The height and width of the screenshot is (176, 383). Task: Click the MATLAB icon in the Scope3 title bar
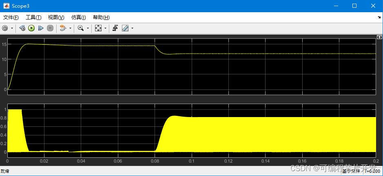click(x=6, y=6)
